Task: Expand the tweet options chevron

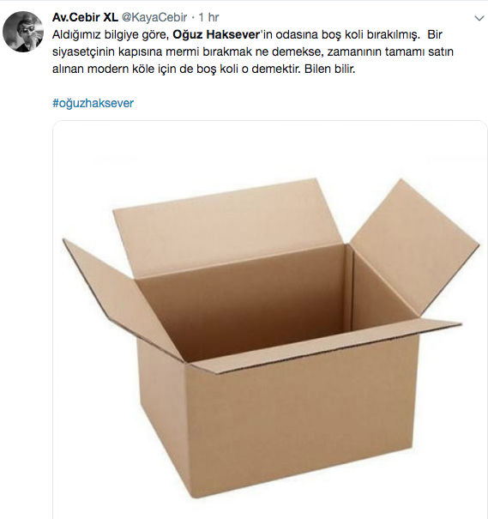Action: coord(479,19)
